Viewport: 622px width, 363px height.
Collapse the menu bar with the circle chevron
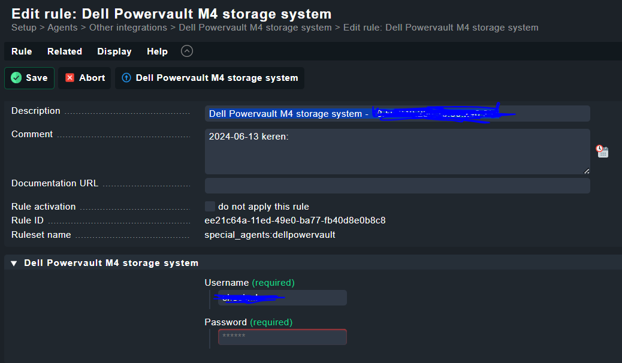click(187, 51)
